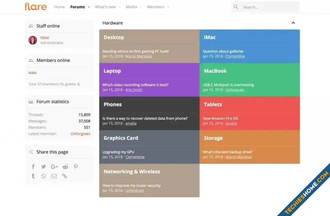Open thread 'What's the best backup drive?'
Viewport: 330px width, 216px height.
tap(228, 152)
